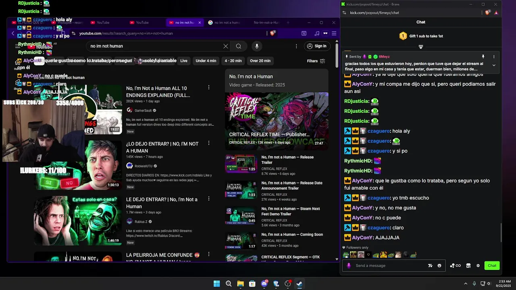Open Brave Shields in Kick chat window
This screenshot has width=516, height=290.
487,12
